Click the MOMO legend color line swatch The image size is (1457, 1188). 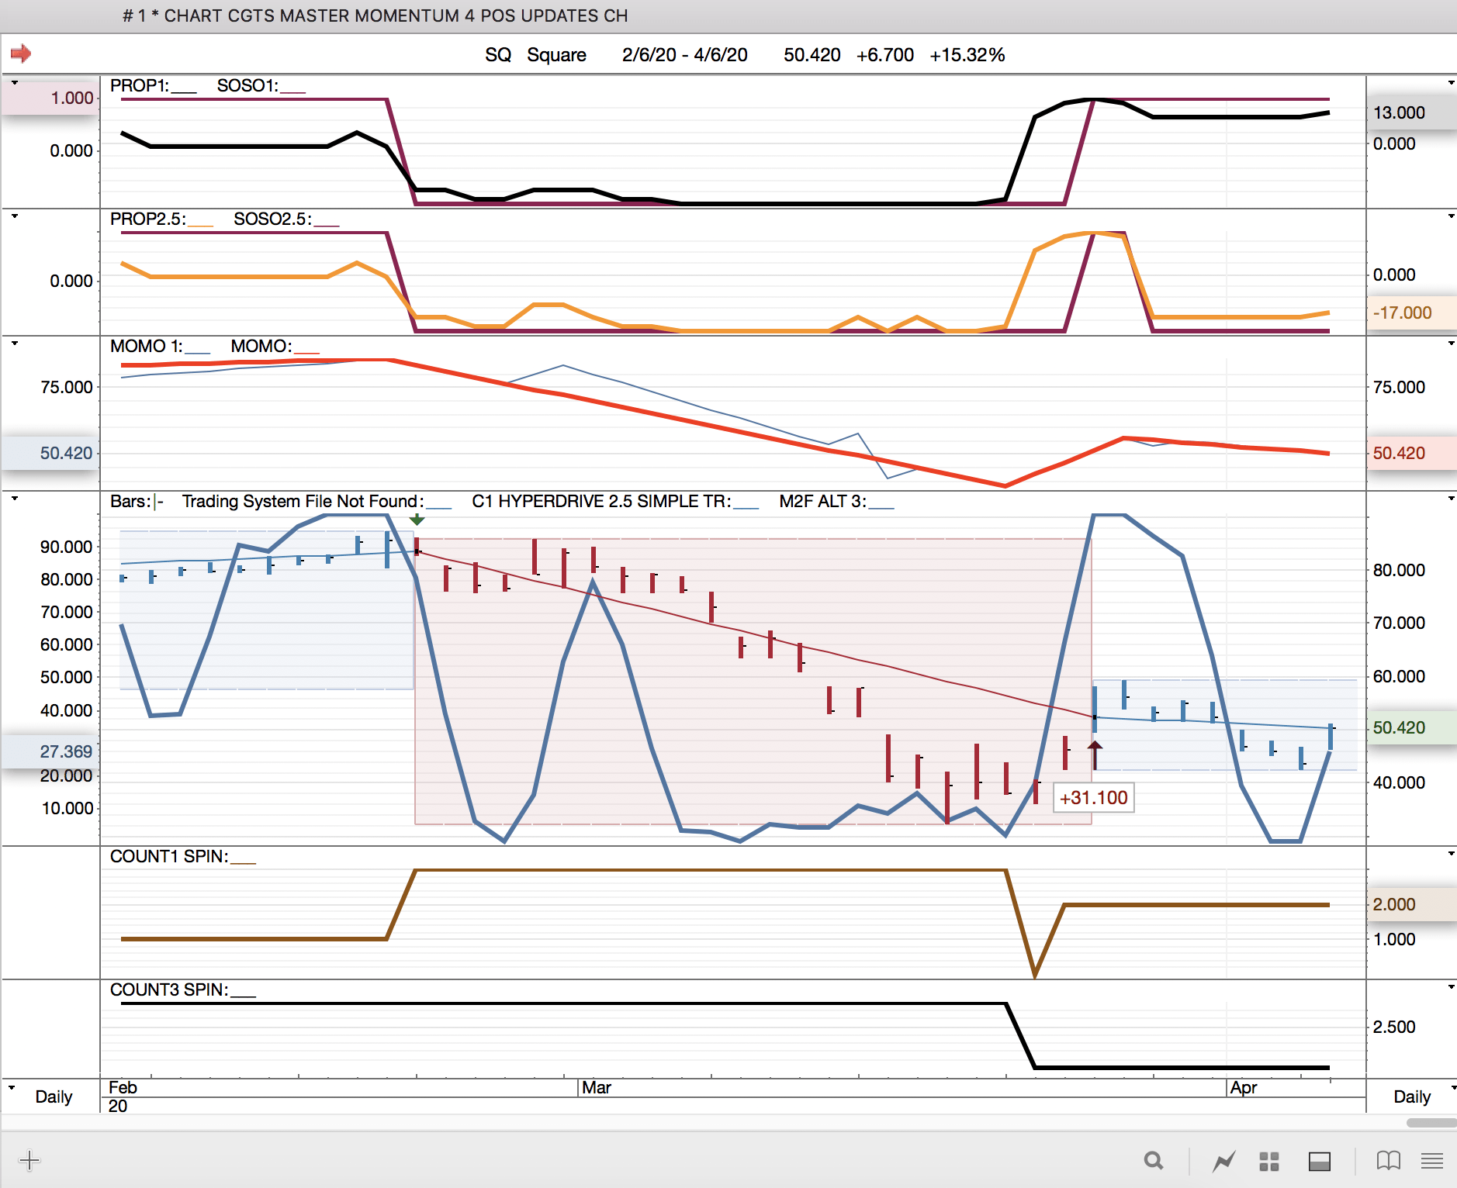tap(307, 351)
